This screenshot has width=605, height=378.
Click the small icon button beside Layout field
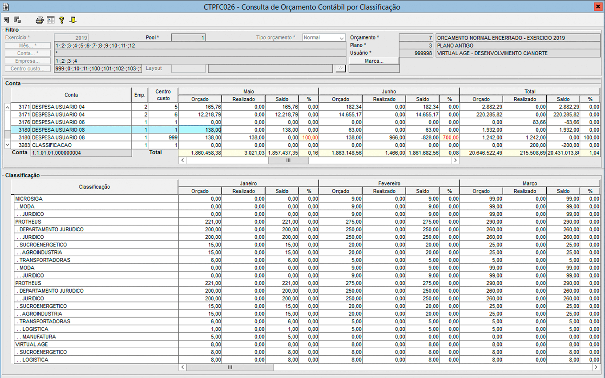point(340,68)
